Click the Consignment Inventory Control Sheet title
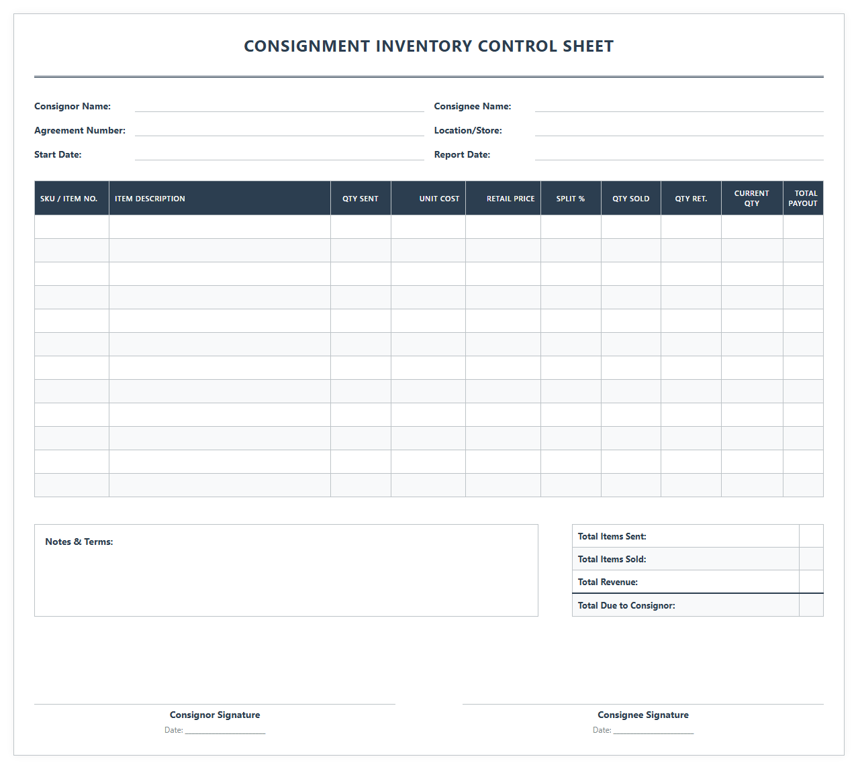The image size is (858, 769). coord(429,46)
